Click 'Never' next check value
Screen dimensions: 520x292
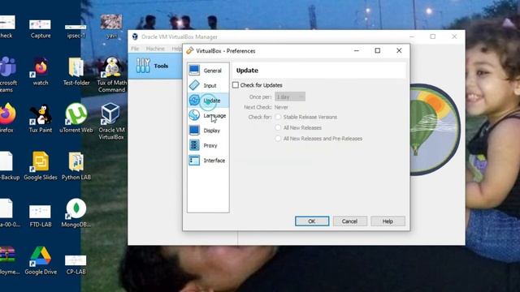click(281, 107)
